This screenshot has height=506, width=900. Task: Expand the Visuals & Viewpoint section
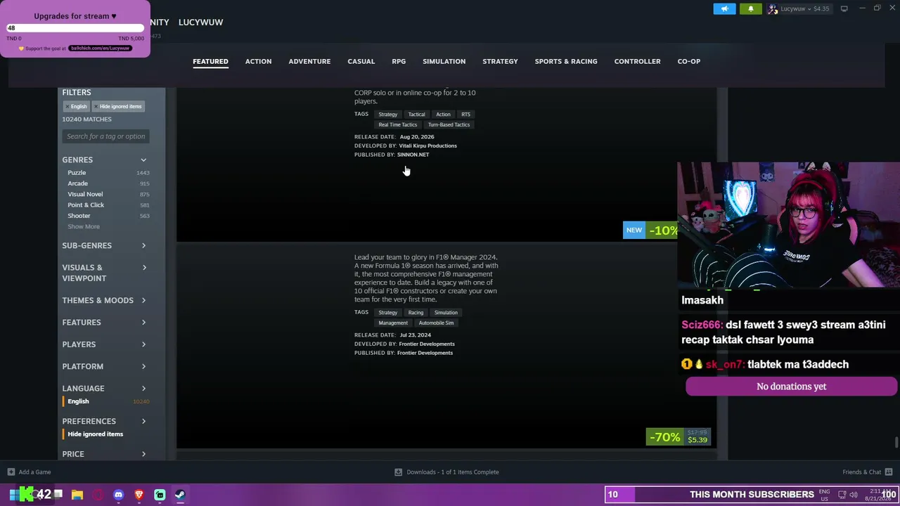click(104, 273)
